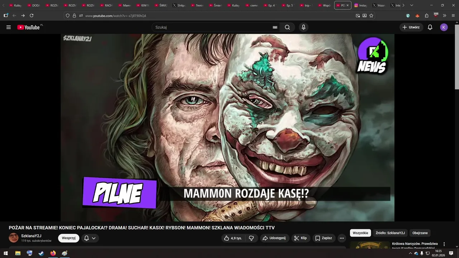This screenshot has width=459, height=258.
Task: Open Steam from taskbar
Action: click(x=41, y=253)
